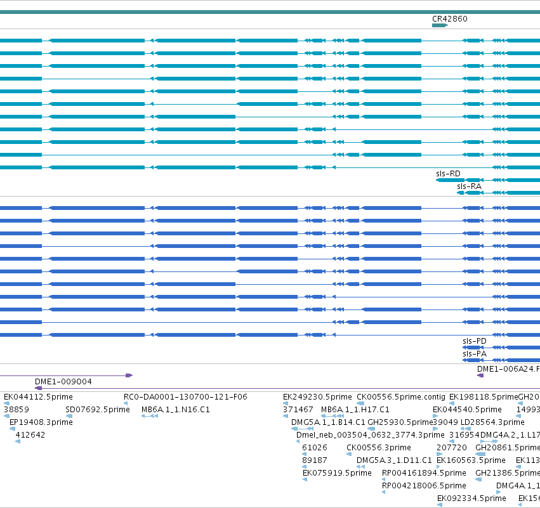Select the MB6A.1_1.N16.C1 feature label

[175, 410]
